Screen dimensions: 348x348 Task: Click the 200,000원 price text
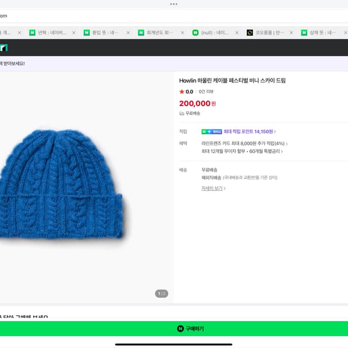[198, 103]
